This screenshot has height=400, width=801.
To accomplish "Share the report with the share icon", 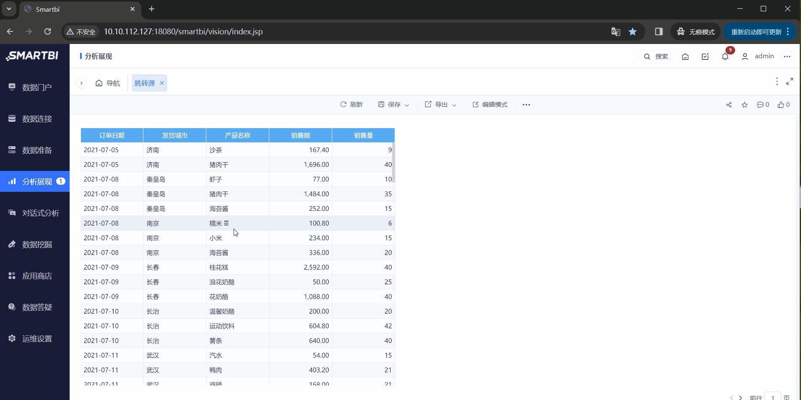I will tap(729, 105).
